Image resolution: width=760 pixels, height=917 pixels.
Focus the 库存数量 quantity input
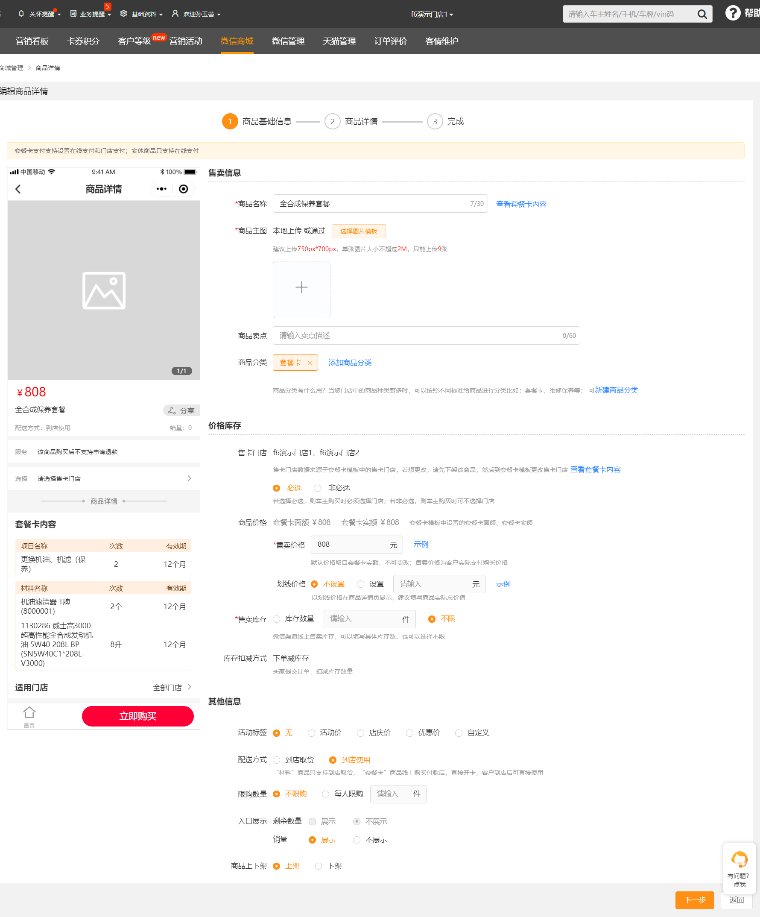(369, 619)
